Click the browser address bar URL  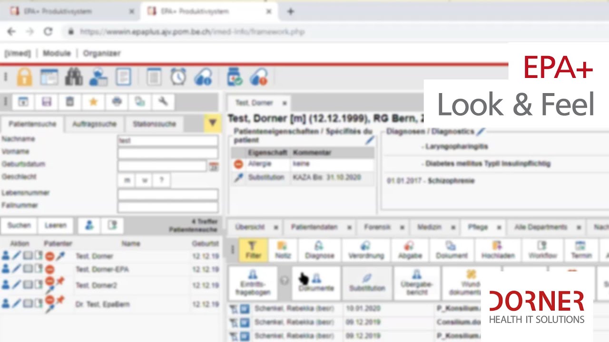pos(192,32)
